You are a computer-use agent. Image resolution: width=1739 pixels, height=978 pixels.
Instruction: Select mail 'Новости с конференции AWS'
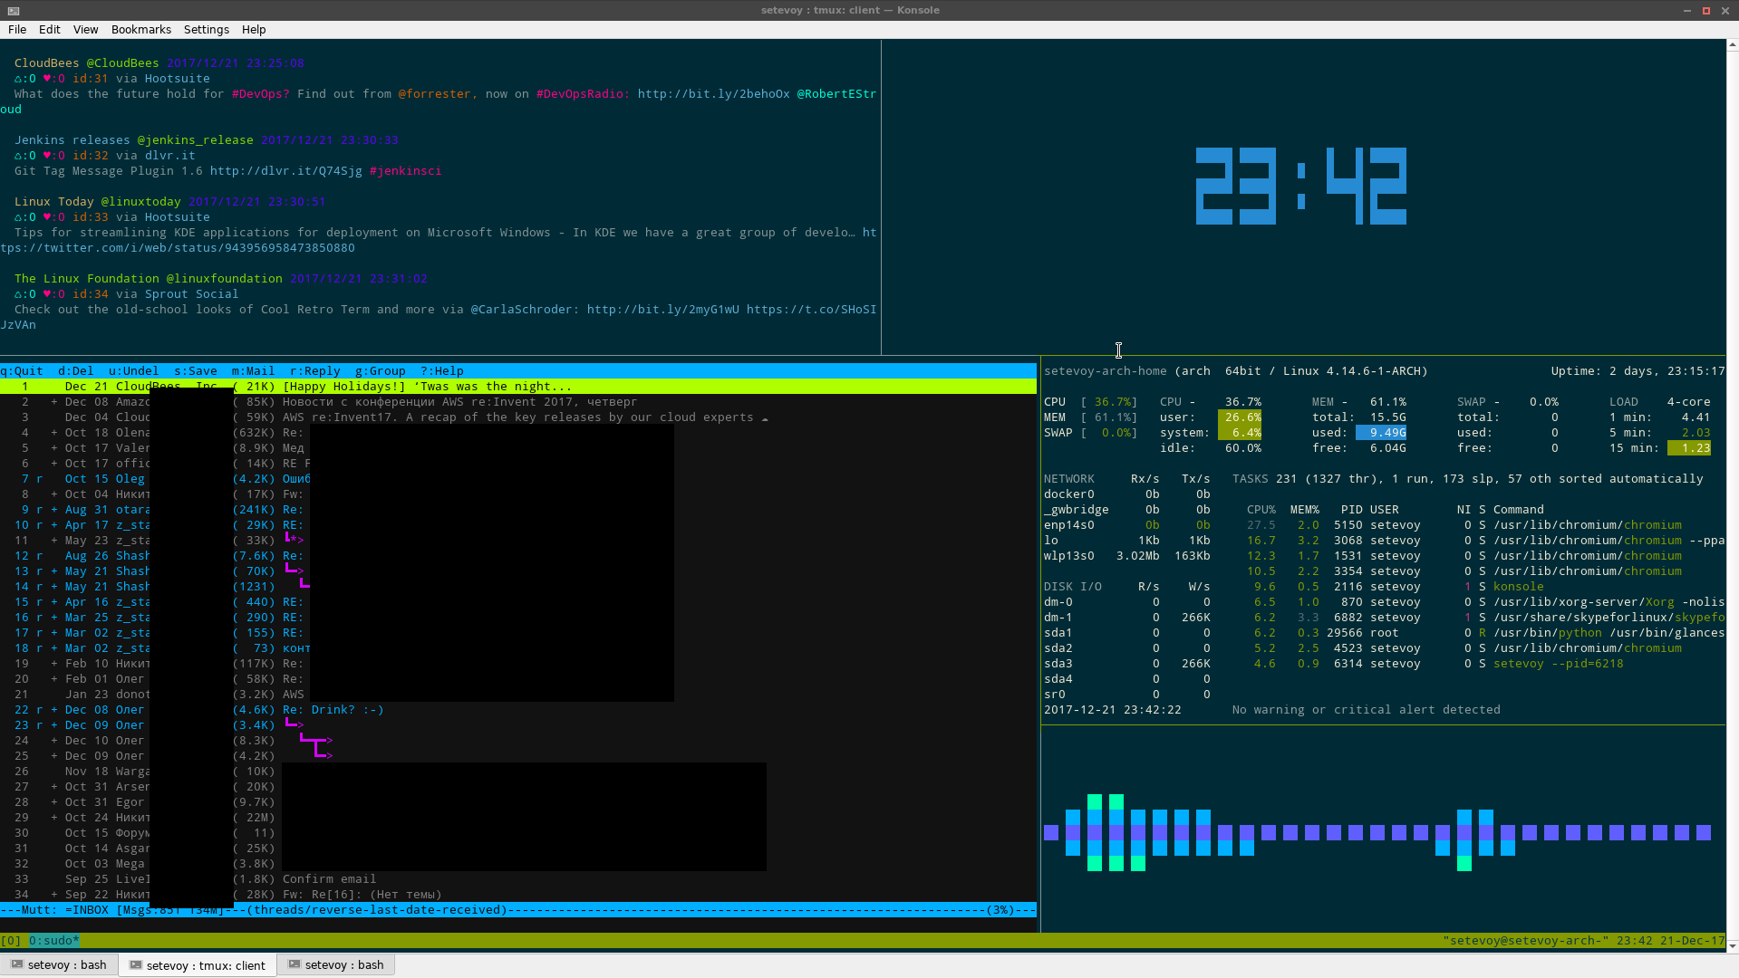click(518, 401)
